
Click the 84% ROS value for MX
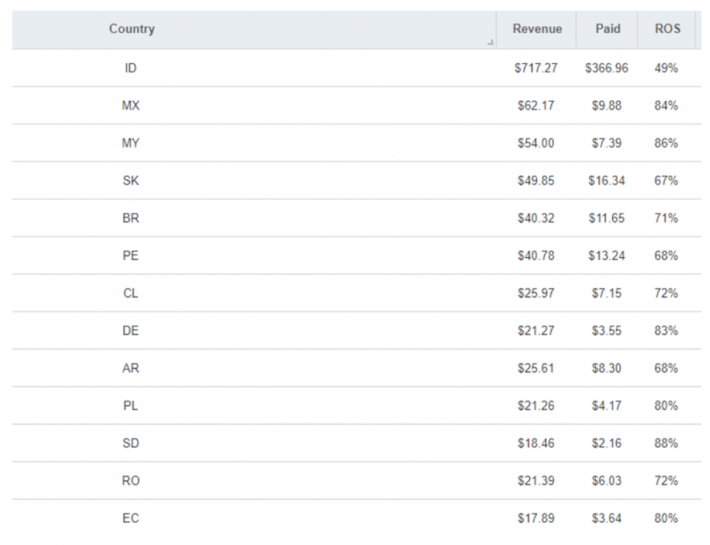point(666,106)
